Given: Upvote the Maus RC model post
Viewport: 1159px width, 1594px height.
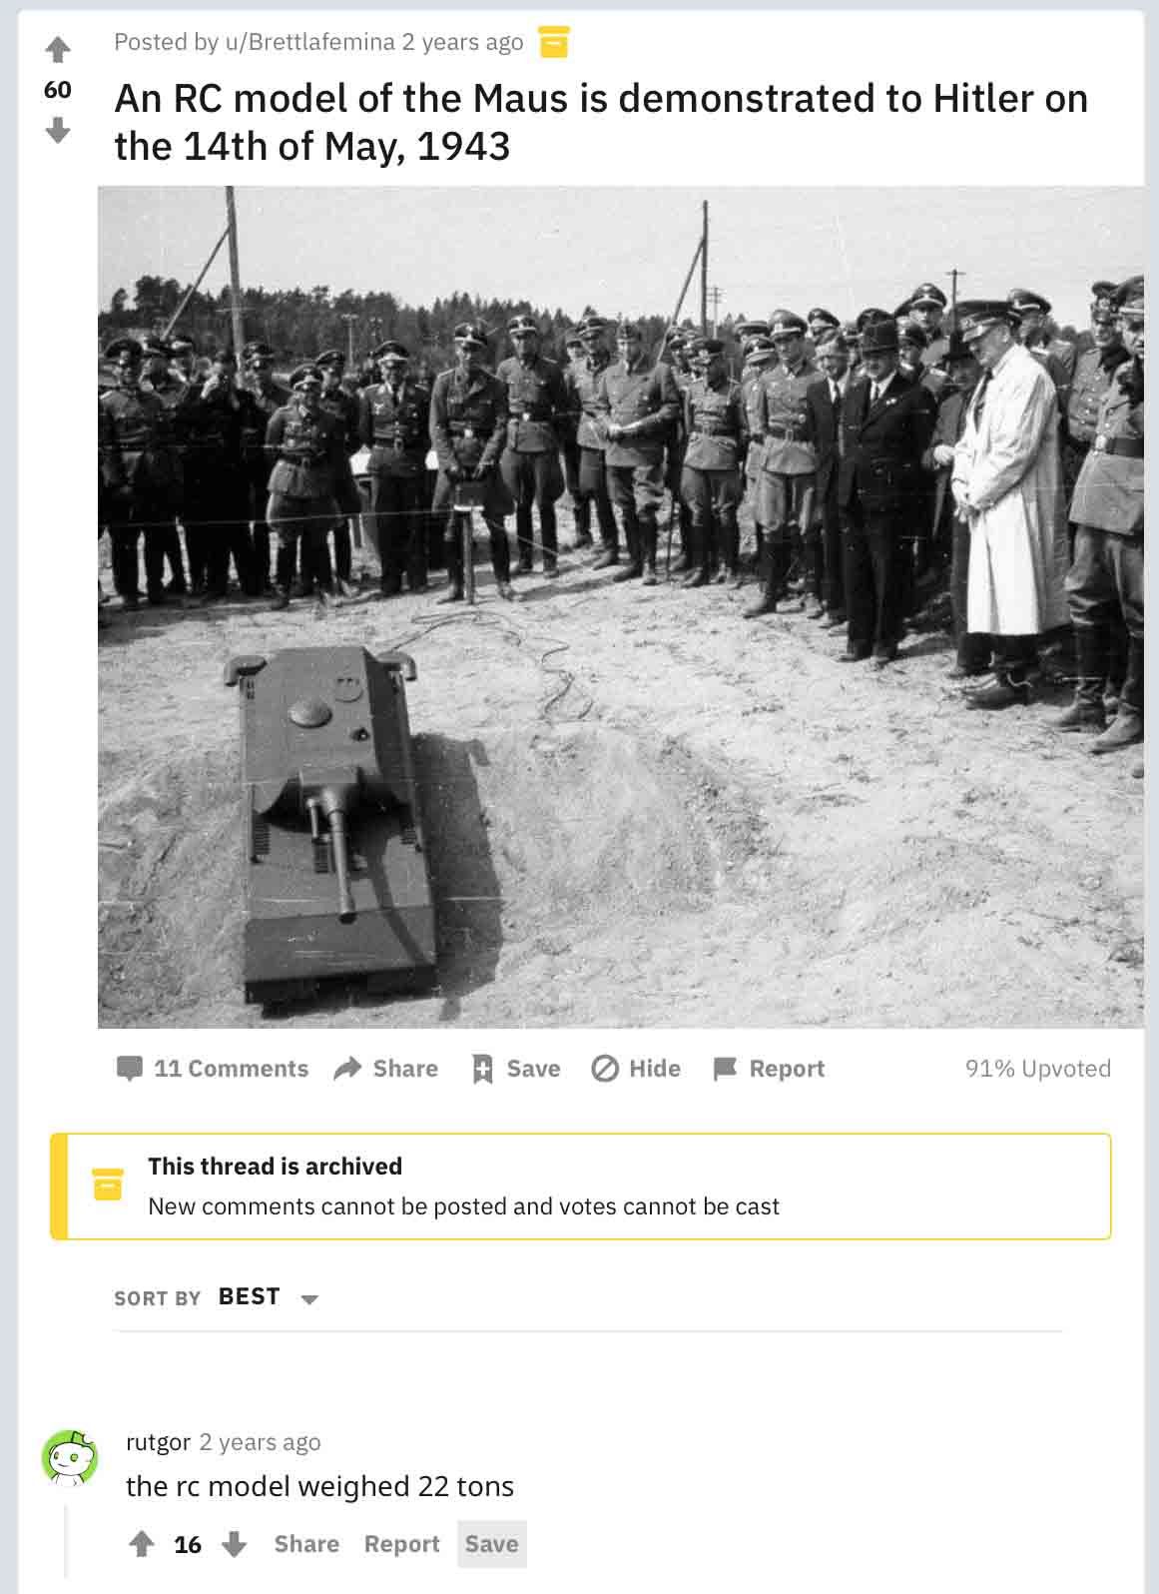Looking at the screenshot, I should [58, 49].
